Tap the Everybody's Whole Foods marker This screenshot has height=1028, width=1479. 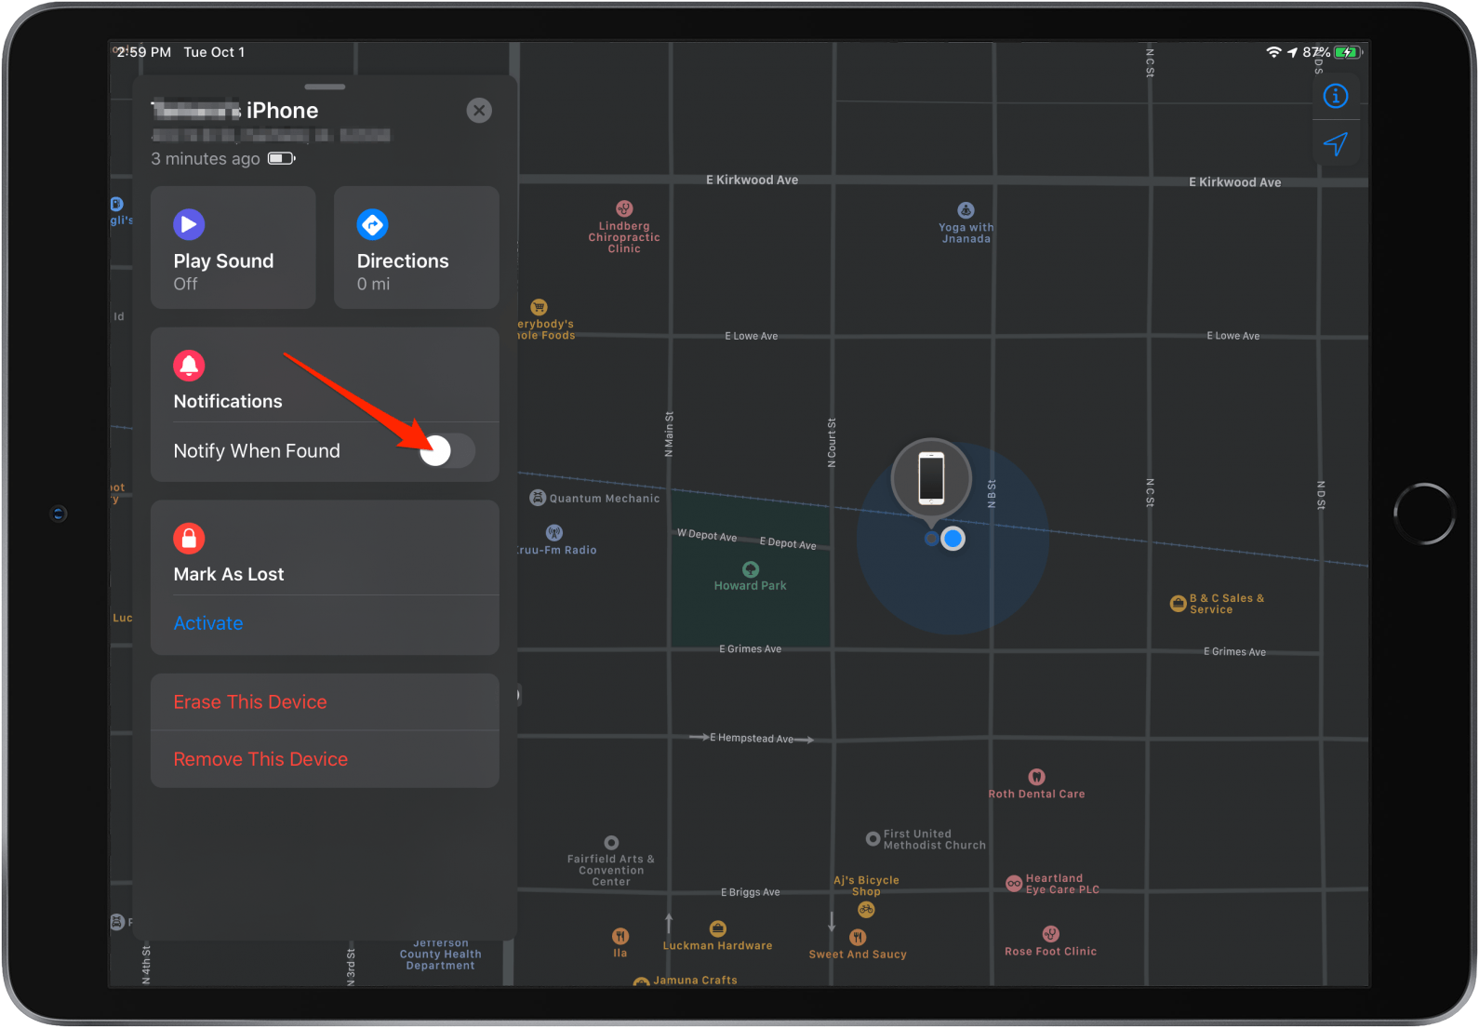point(539,307)
